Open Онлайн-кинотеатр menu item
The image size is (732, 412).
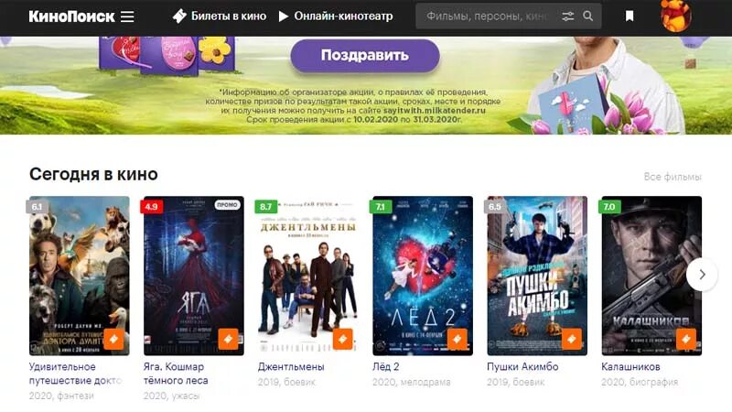336,16
